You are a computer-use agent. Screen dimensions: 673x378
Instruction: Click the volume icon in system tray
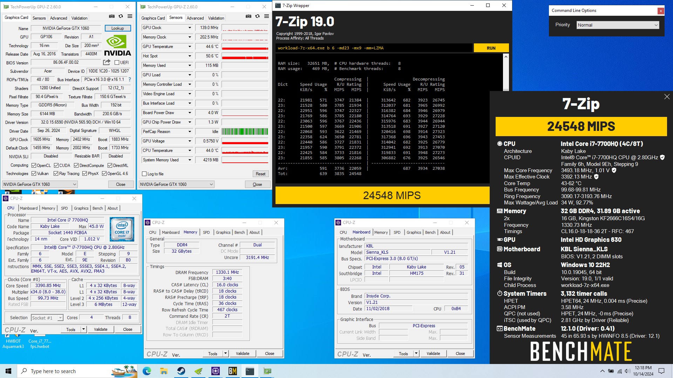tap(627, 371)
